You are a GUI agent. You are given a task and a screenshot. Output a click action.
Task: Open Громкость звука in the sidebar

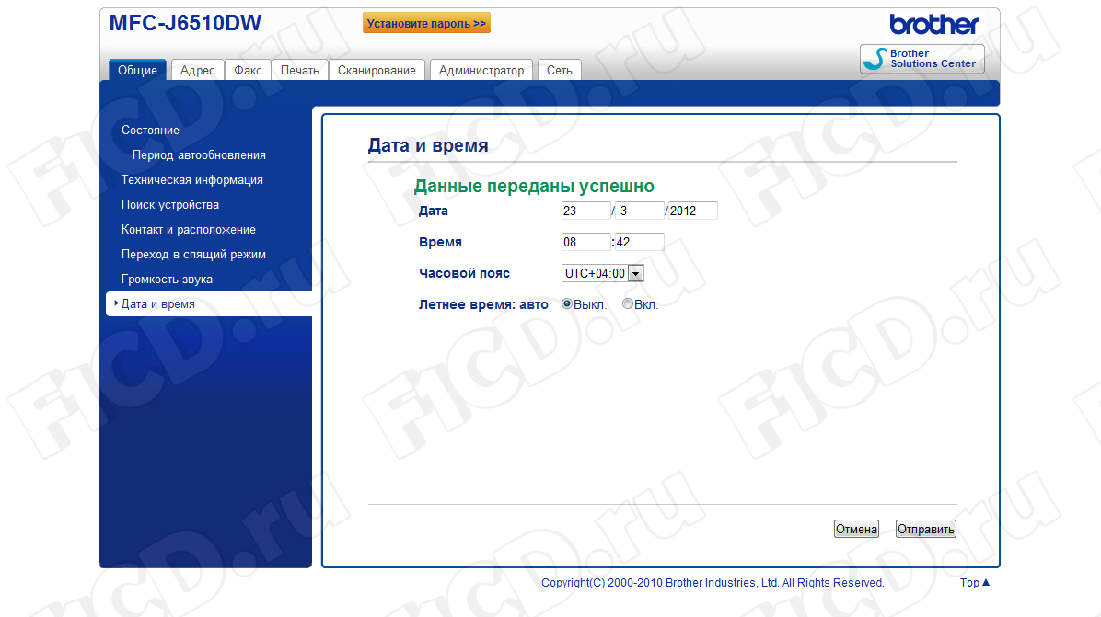pyautogui.click(x=167, y=279)
